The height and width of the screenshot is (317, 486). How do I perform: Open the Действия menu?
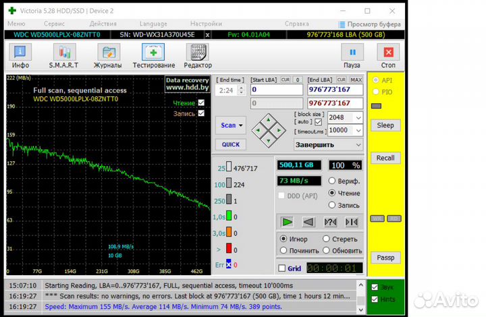103,24
